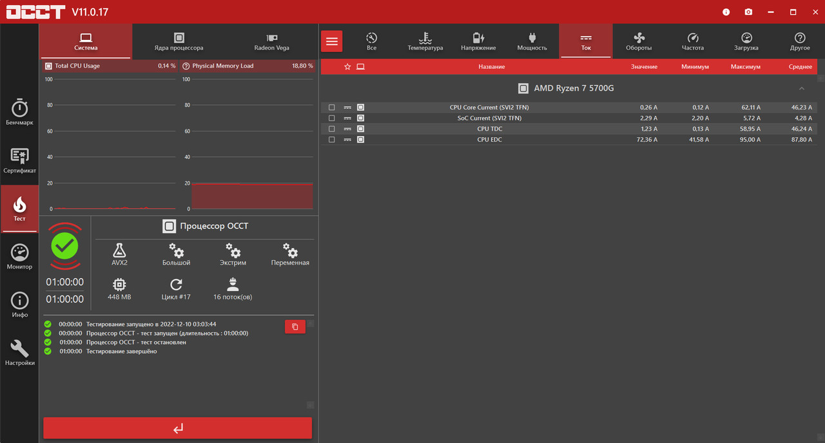Click the laptop icon column header
This screenshot has width=825, height=443.
click(360, 66)
